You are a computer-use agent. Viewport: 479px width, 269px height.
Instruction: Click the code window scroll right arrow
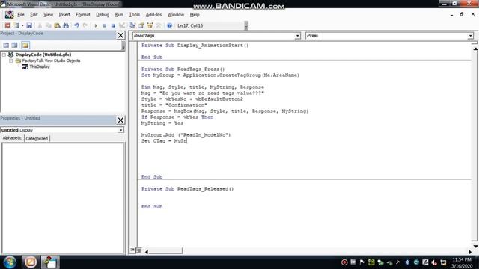pos(470,251)
